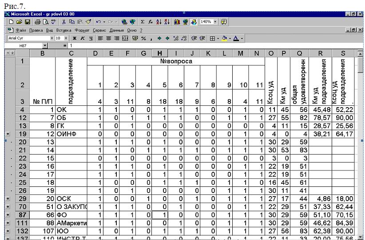Open Print Preview with the magnifier page icon
The image size is (365, 240).
point(46,22)
